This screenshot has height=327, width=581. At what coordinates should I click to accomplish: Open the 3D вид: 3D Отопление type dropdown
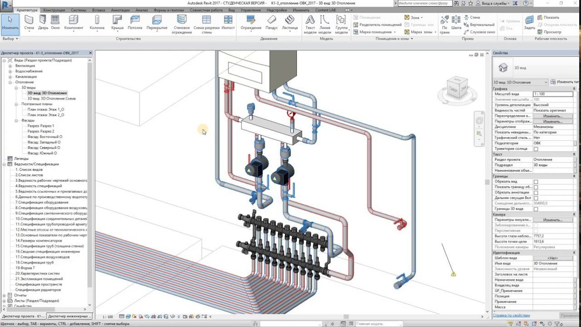click(x=521, y=82)
